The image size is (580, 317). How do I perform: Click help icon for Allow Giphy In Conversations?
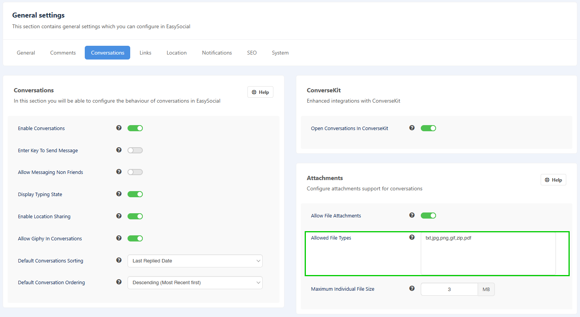(x=119, y=238)
